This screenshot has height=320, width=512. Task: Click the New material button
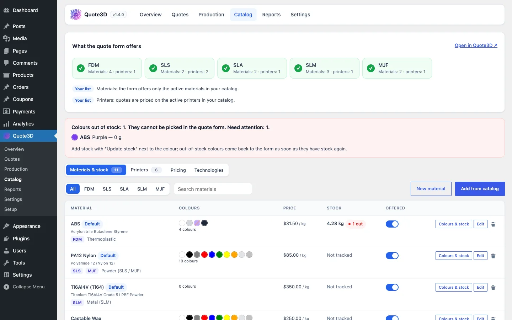[431, 189]
